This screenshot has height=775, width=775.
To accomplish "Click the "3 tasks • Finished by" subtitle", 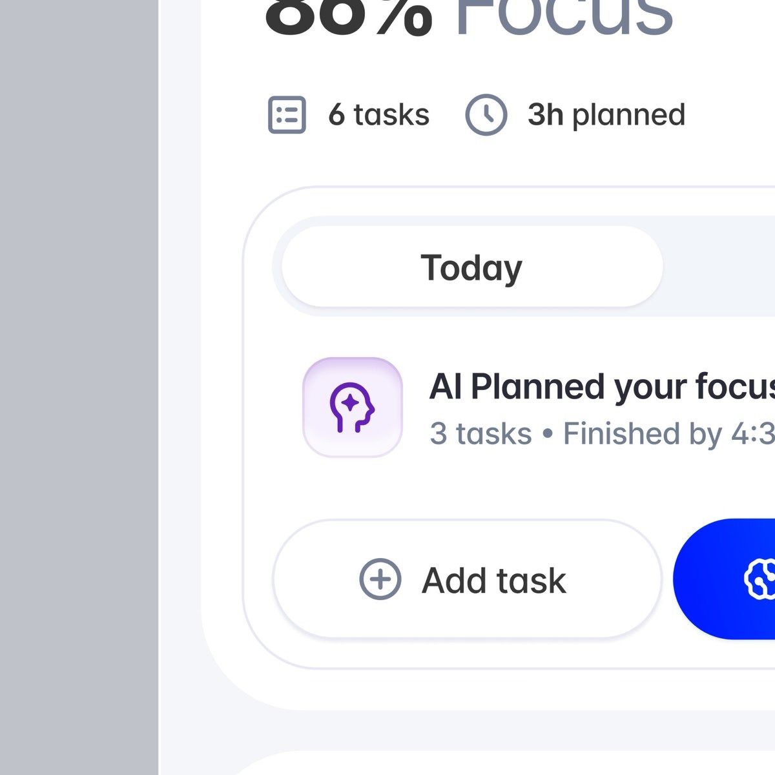I will click(x=601, y=433).
